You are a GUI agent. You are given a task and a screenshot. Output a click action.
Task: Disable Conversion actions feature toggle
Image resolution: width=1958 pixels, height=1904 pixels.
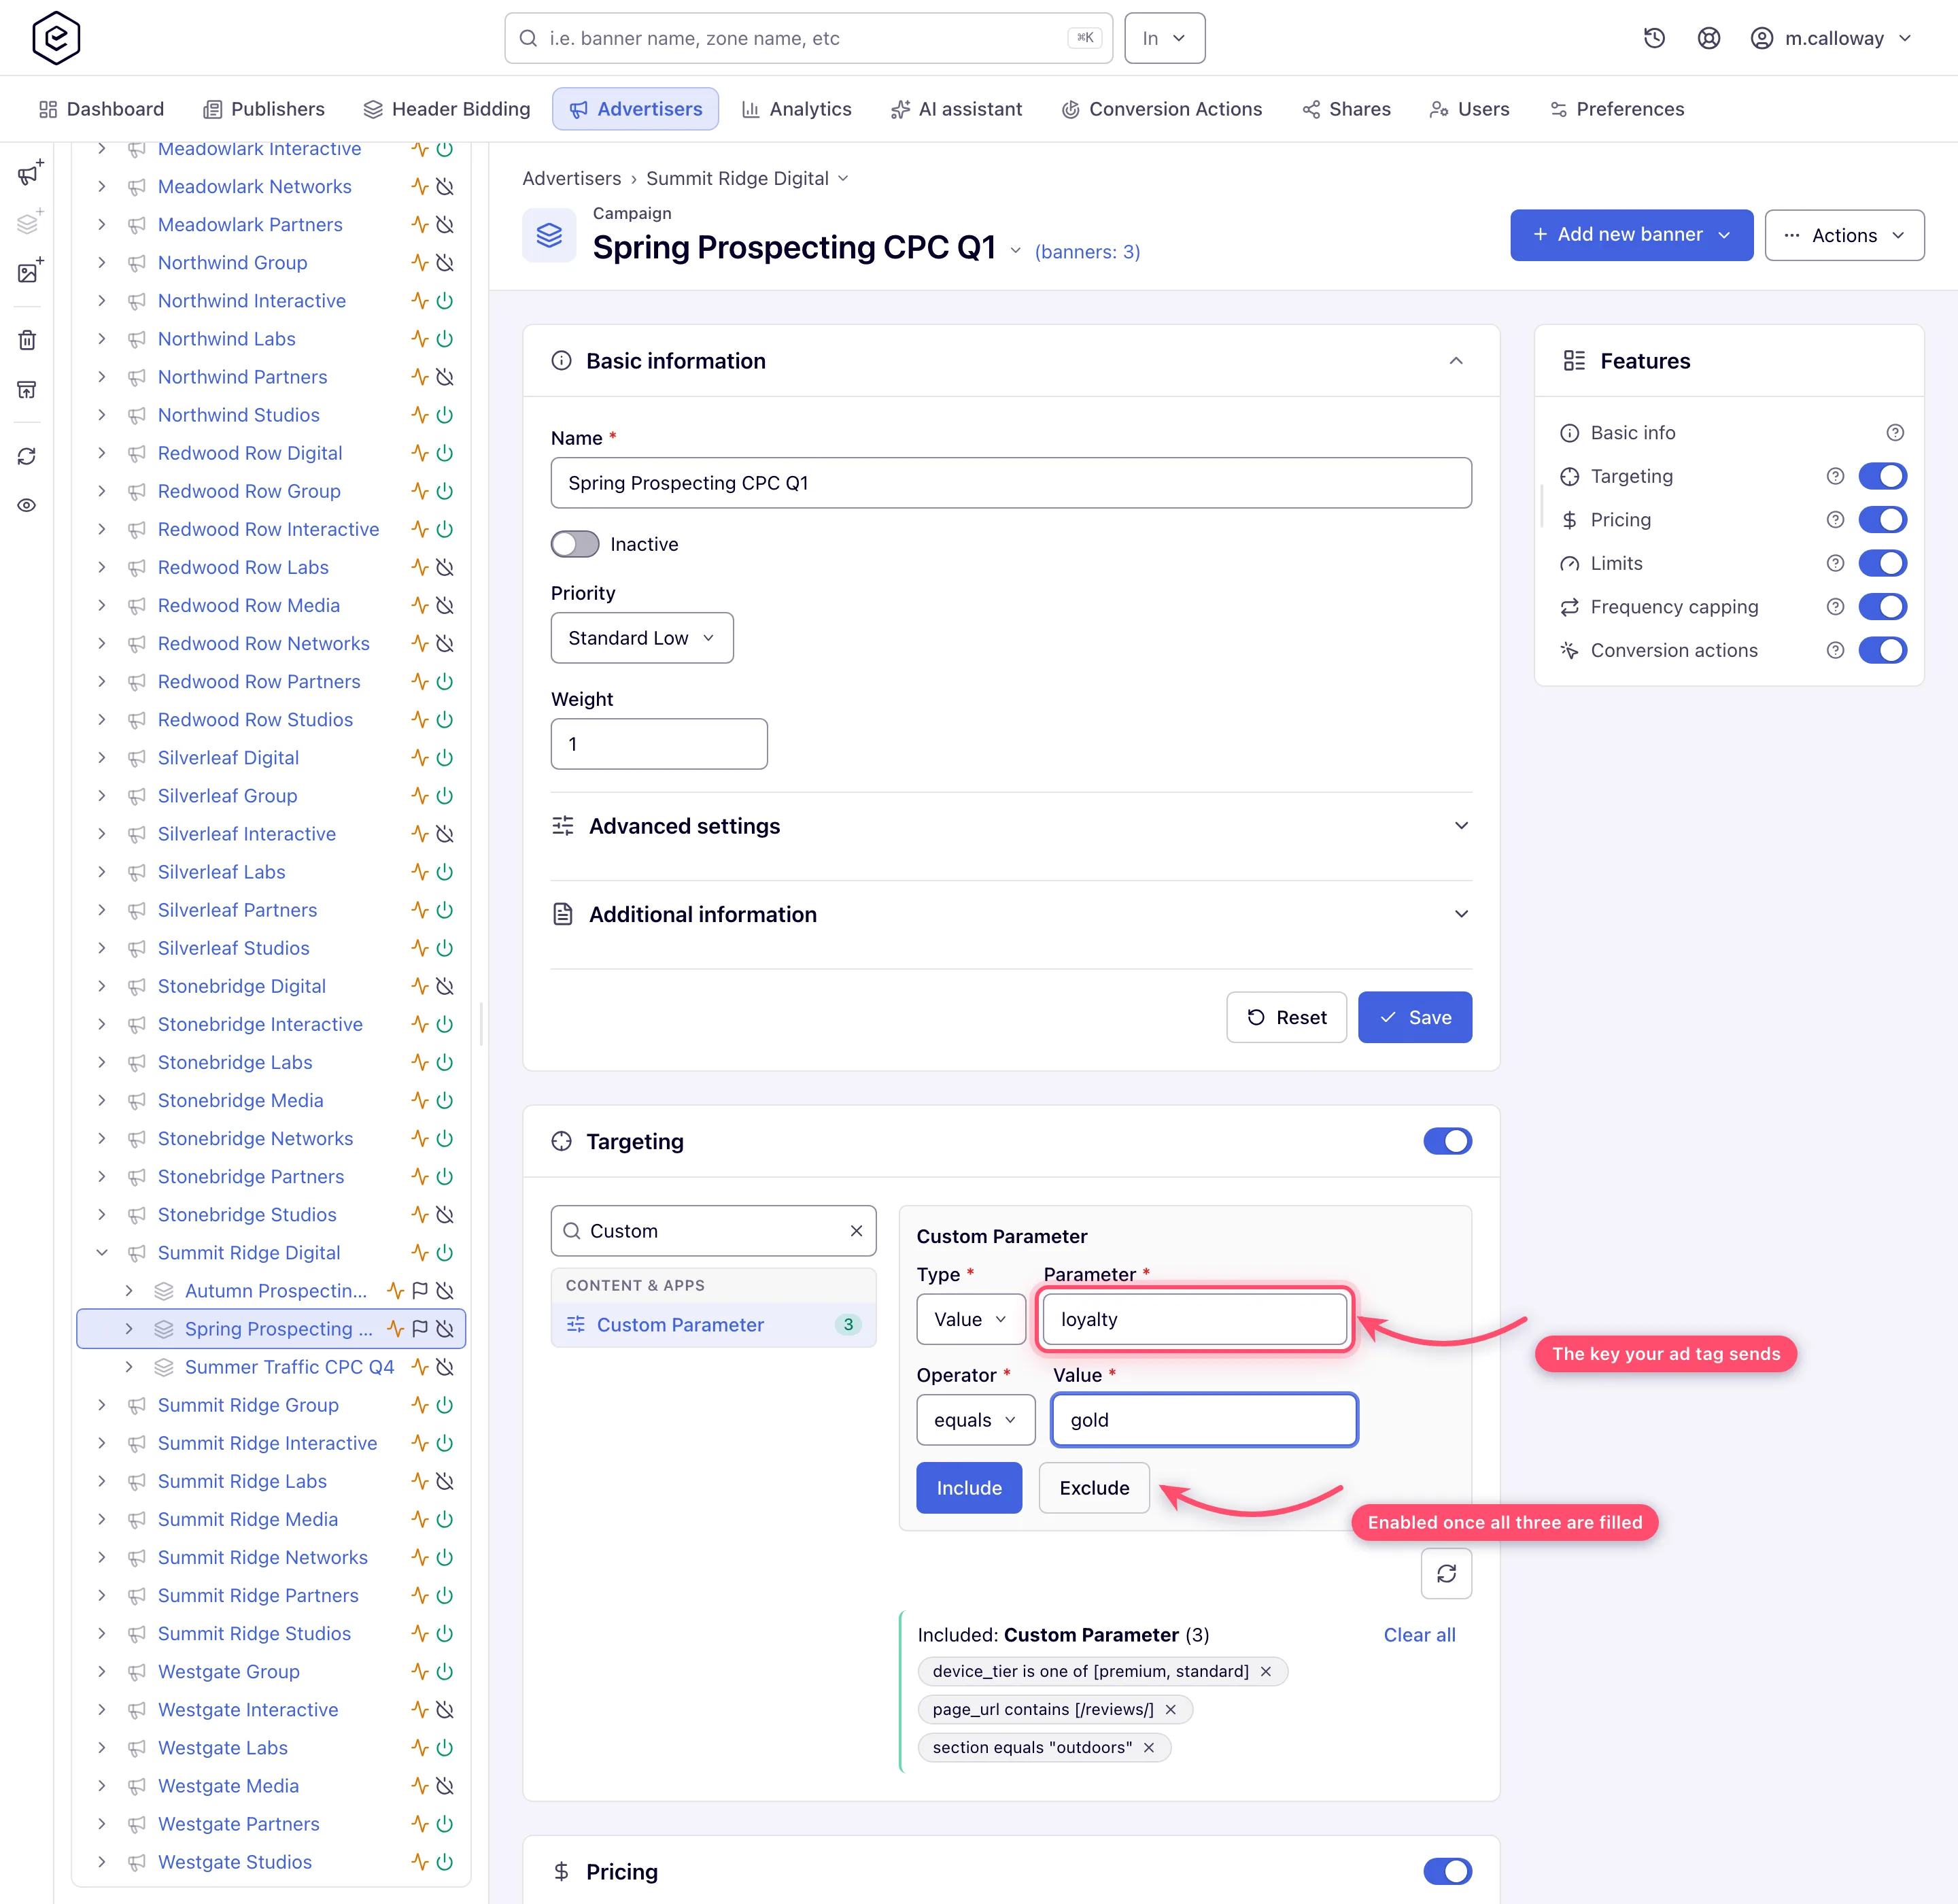pos(1882,651)
